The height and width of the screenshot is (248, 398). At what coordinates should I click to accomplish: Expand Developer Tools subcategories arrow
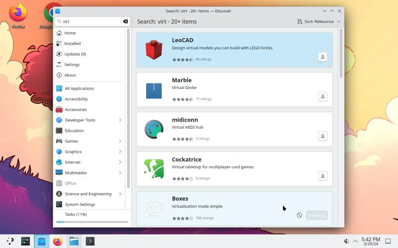pyautogui.click(x=120, y=120)
